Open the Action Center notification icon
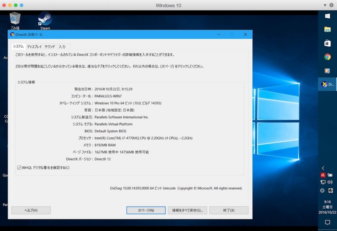This screenshot has width=337, height=231. [x=327, y=222]
